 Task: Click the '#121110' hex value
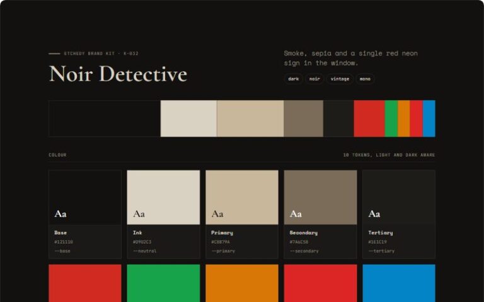click(x=64, y=242)
